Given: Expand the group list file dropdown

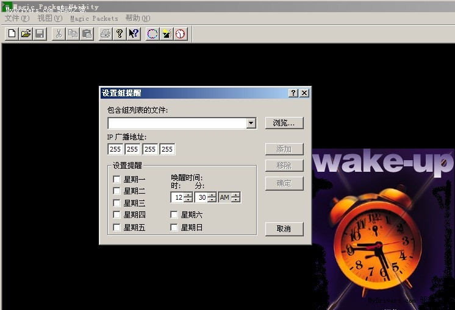Looking at the screenshot, I should coord(251,124).
